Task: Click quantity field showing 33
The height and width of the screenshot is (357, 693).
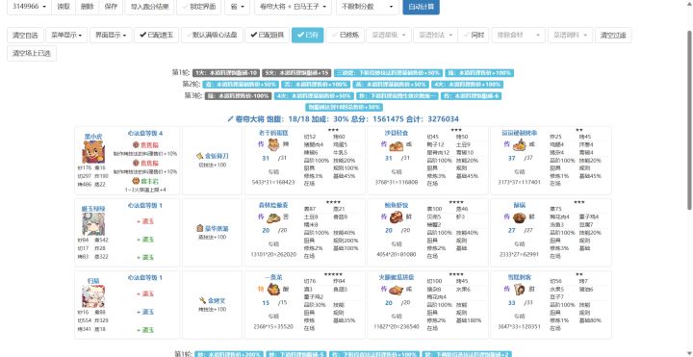Action: tap(512, 303)
